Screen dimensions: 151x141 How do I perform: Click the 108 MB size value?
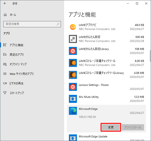pyautogui.click(x=139, y=49)
